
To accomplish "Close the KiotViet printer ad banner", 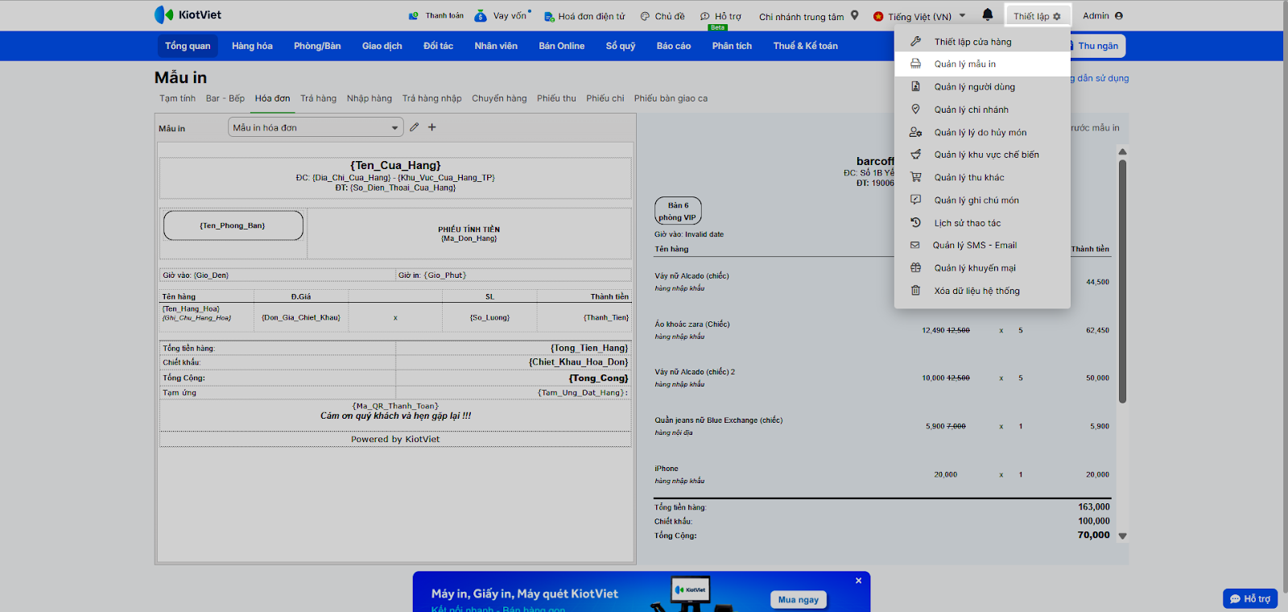I will [858, 581].
